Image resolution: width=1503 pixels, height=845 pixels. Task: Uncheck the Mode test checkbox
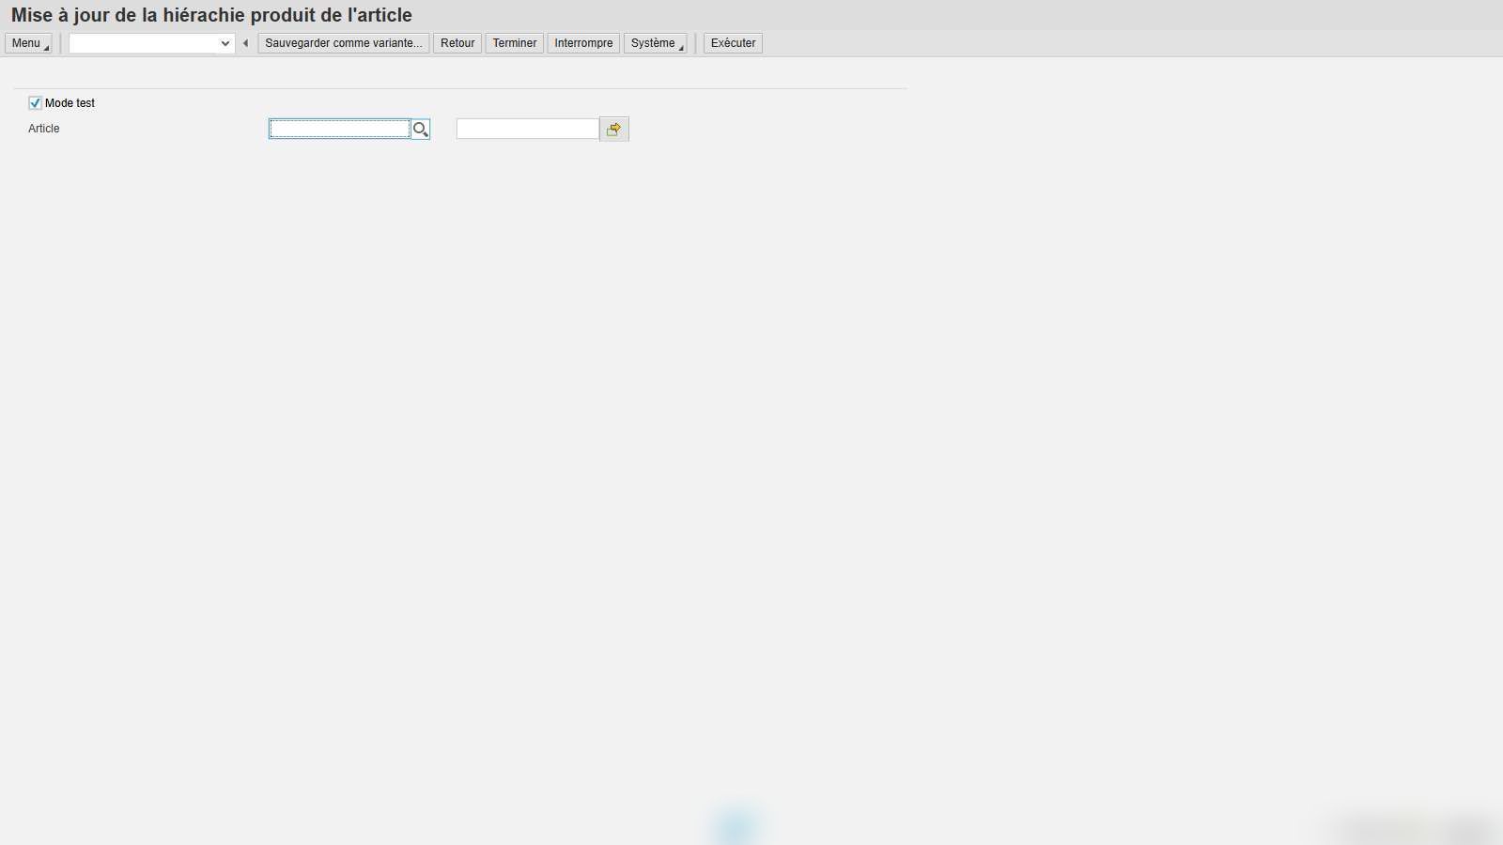[36, 103]
